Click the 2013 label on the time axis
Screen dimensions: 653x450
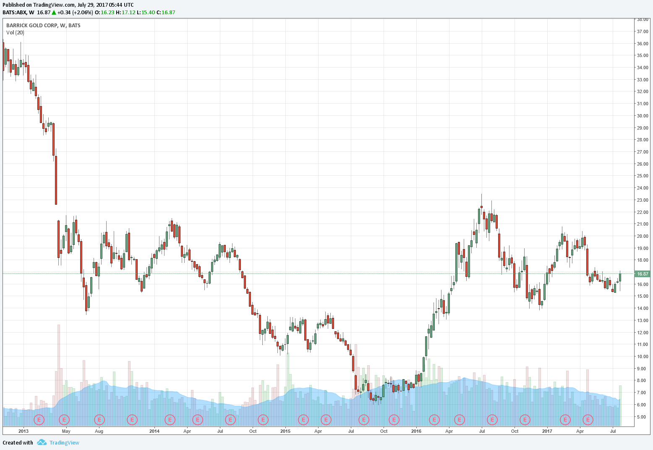tap(24, 431)
